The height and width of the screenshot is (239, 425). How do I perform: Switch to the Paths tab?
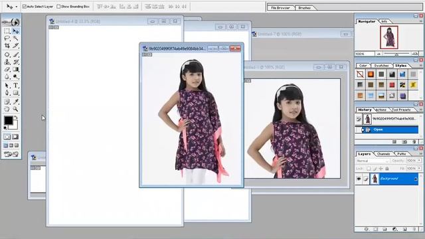[401, 154]
